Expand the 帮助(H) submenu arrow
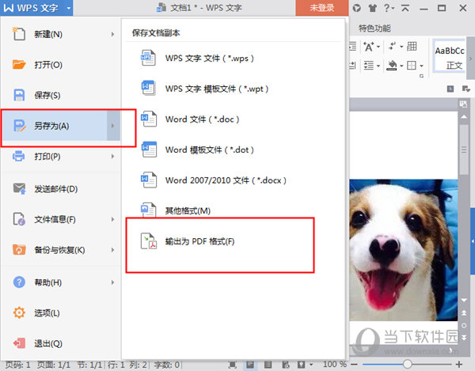Screen dimensions: 475x371 click(112, 282)
